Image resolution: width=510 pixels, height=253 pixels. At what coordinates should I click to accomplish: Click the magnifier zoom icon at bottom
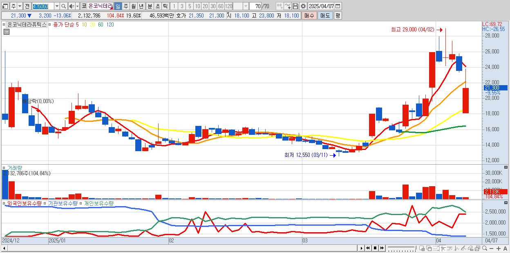[485, 248]
